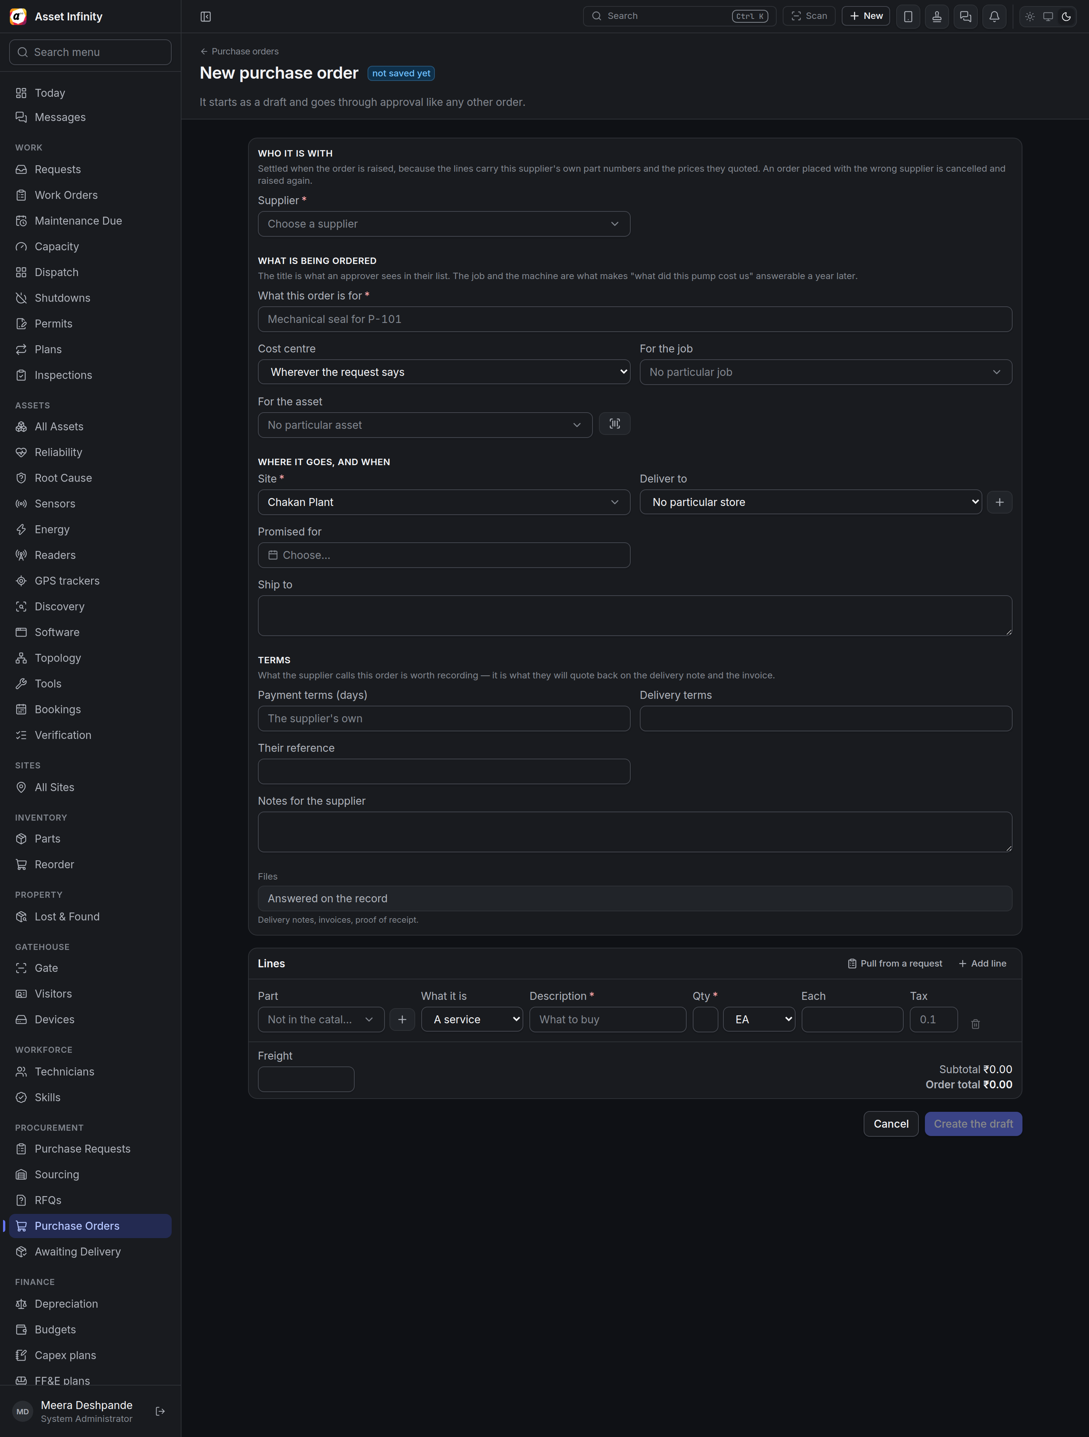Expand the Cost centre dropdown
Screen dimensions: 1089x1437
click(444, 372)
